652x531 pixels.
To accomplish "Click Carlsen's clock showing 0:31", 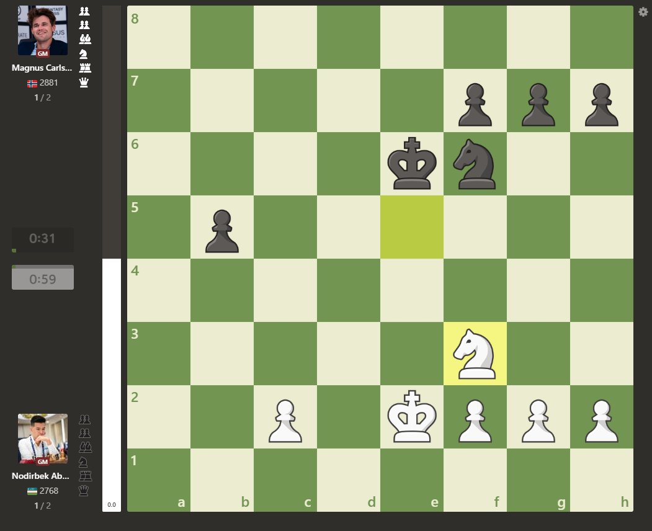I will (x=42, y=238).
